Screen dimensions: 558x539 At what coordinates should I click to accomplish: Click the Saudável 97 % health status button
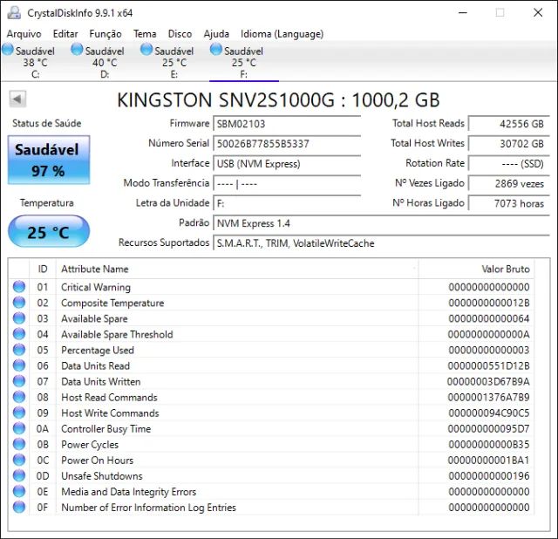[49, 160]
